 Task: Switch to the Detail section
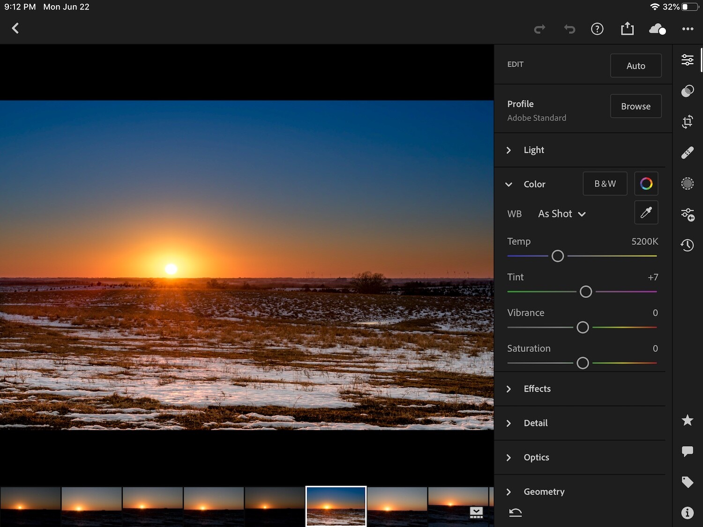coord(535,423)
